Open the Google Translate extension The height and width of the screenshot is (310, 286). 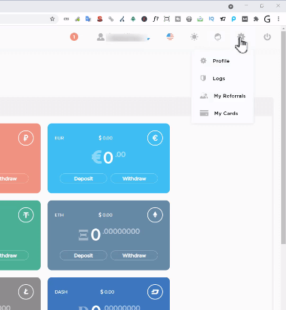[88, 19]
